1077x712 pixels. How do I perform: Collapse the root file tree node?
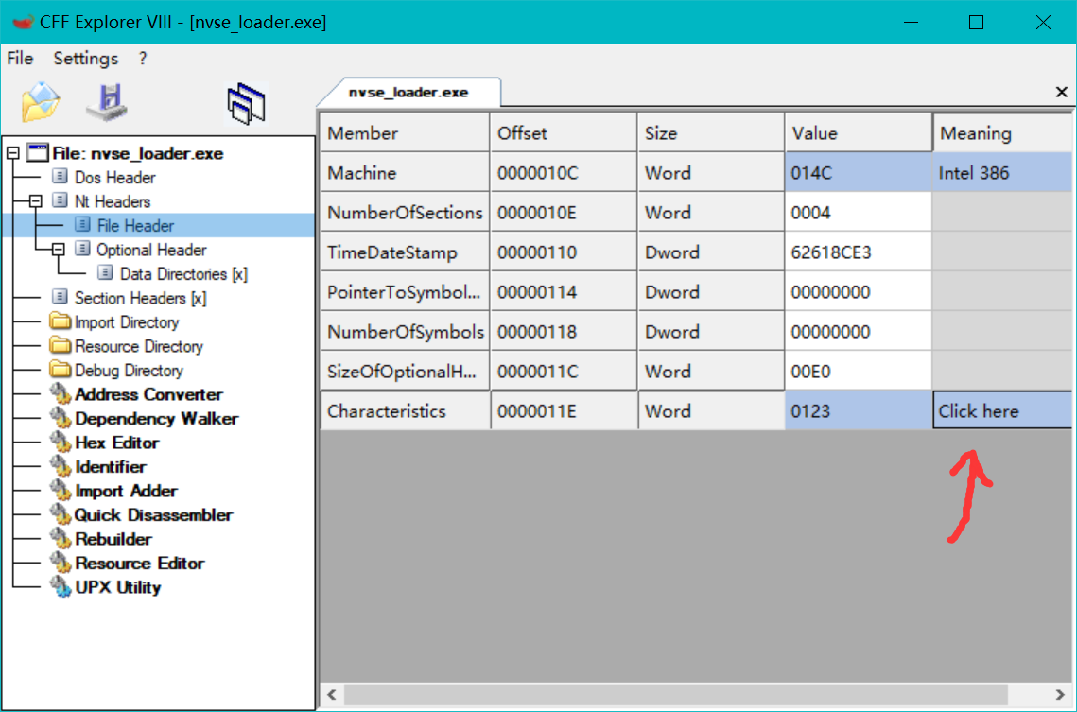pyautogui.click(x=13, y=152)
